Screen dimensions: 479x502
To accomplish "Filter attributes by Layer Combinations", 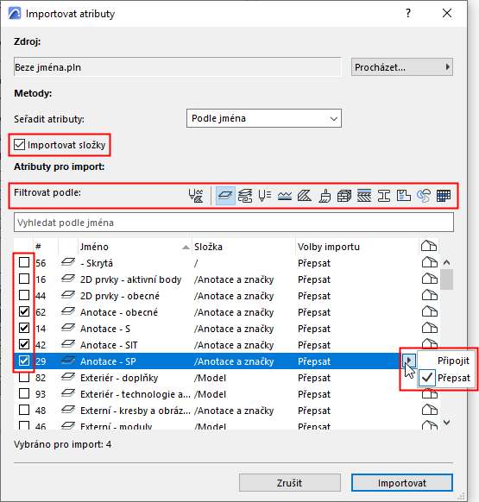I will point(245,196).
